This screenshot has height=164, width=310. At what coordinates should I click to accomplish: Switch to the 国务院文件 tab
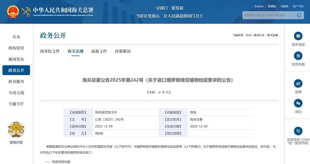[x=50, y=51]
